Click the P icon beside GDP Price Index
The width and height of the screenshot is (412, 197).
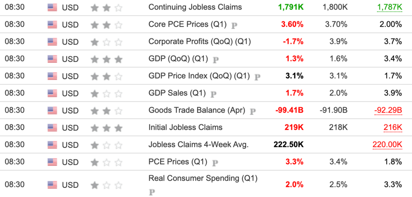pyautogui.click(x=257, y=76)
